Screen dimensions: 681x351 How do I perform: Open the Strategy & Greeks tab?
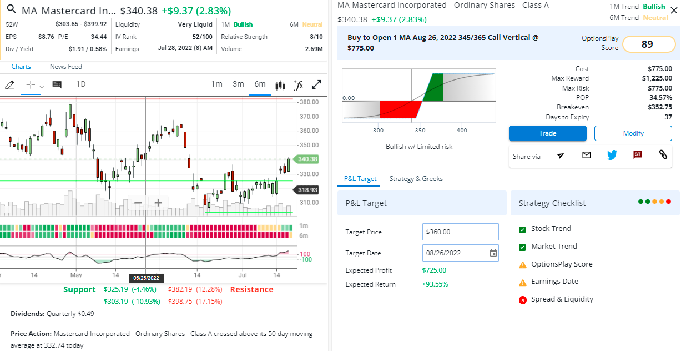[416, 179]
